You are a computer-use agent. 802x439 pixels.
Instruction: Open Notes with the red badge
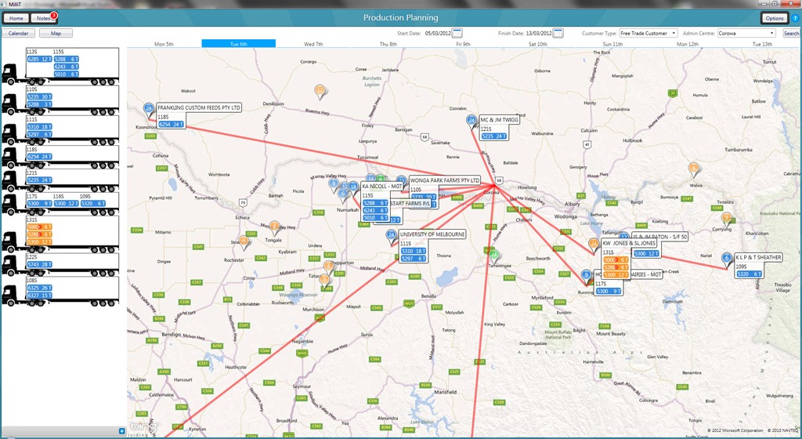coord(44,17)
